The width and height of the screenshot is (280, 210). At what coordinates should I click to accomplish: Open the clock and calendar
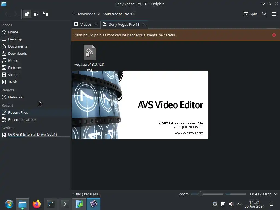point(255,204)
